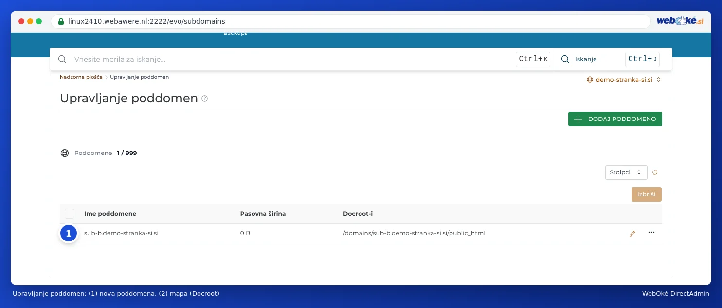The width and height of the screenshot is (722, 308).
Task: Click the globe icon beside Poddomene count
Action: [65, 153]
